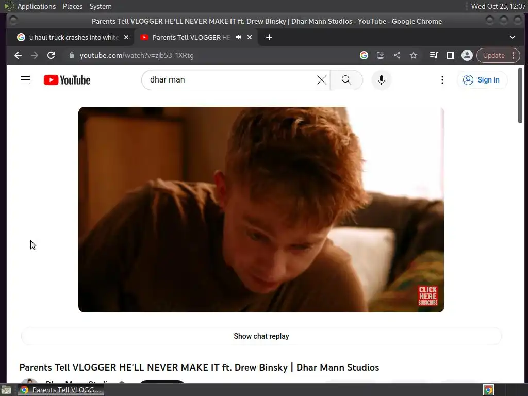
Task: Search with your voice microphone
Action: coord(381,80)
